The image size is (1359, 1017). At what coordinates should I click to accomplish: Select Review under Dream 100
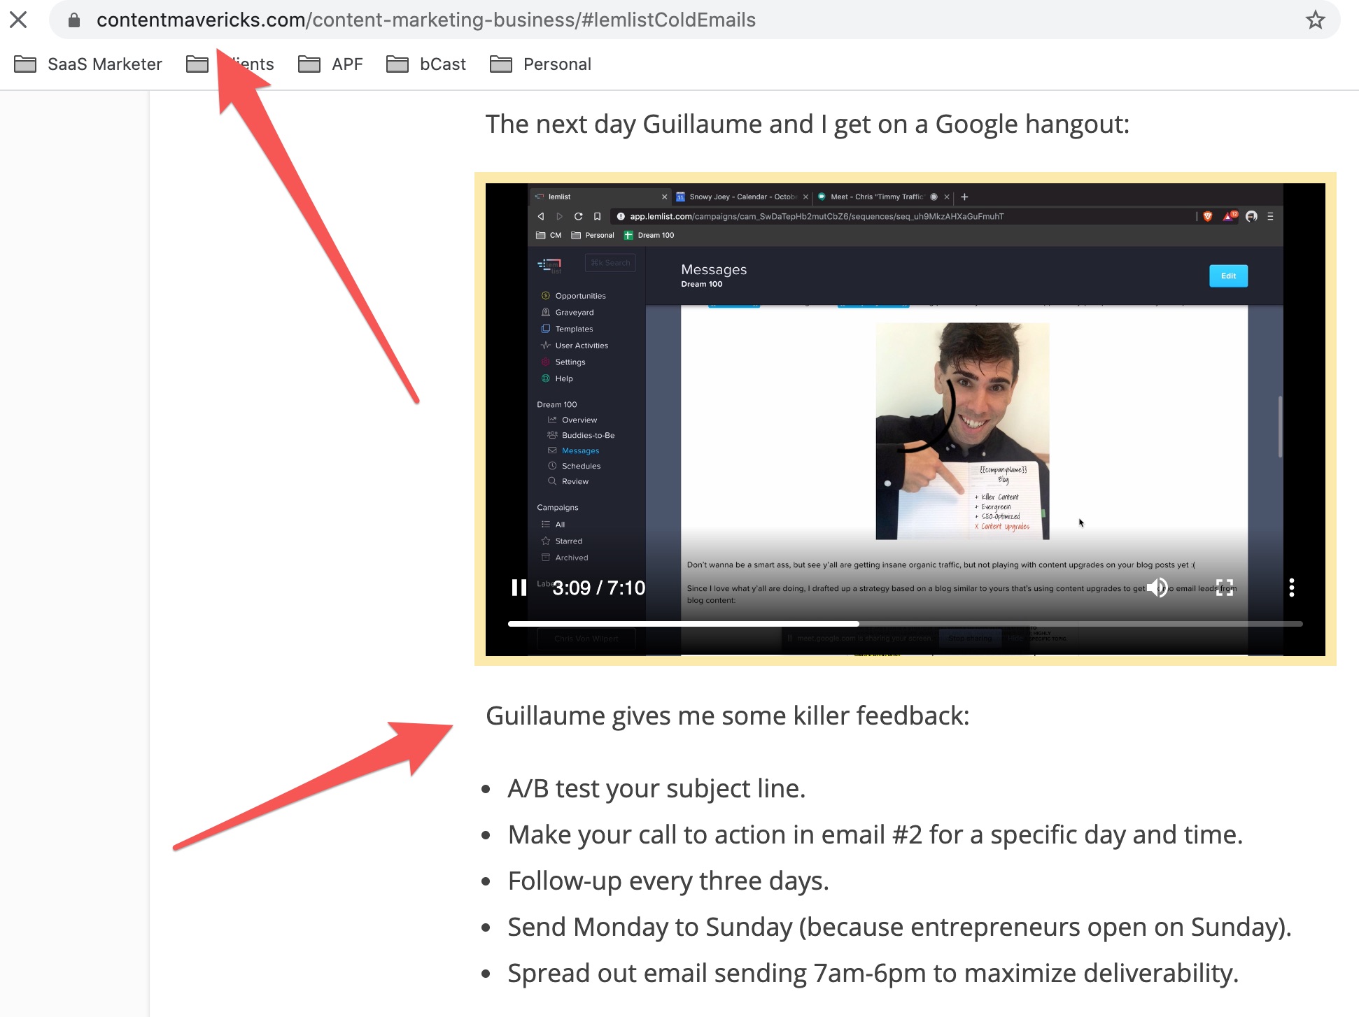pos(568,481)
